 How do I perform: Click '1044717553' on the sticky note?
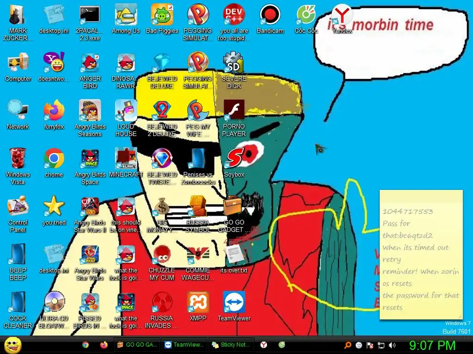pos(407,211)
